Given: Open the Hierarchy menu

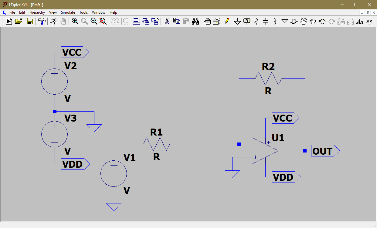Looking at the screenshot, I should tap(37, 12).
